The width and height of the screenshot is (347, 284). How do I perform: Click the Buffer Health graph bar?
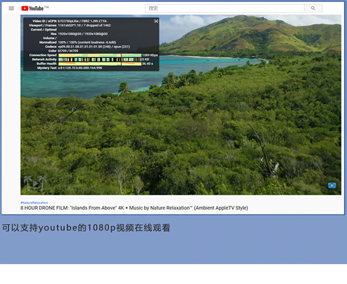pos(99,63)
